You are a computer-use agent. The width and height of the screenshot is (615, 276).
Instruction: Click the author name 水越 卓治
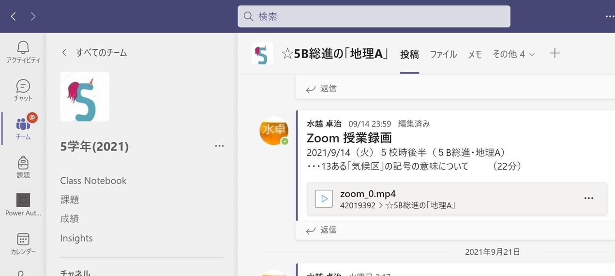click(324, 124)
